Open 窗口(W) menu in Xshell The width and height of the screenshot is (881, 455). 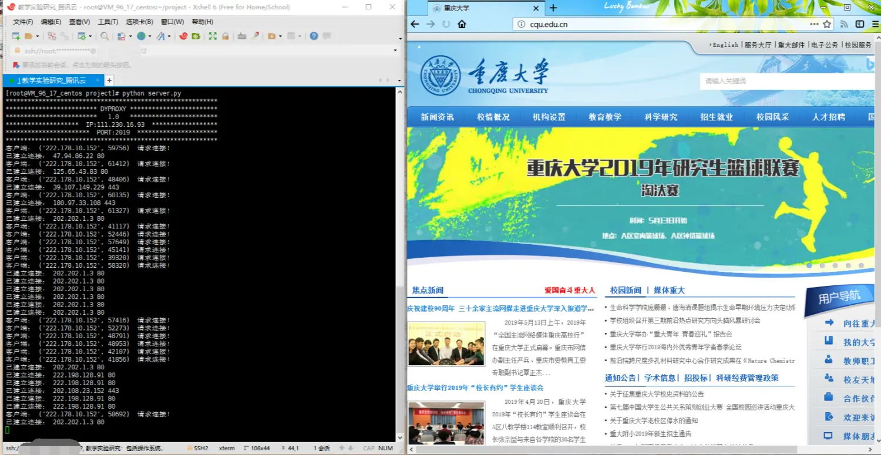[x=172, y=22]
